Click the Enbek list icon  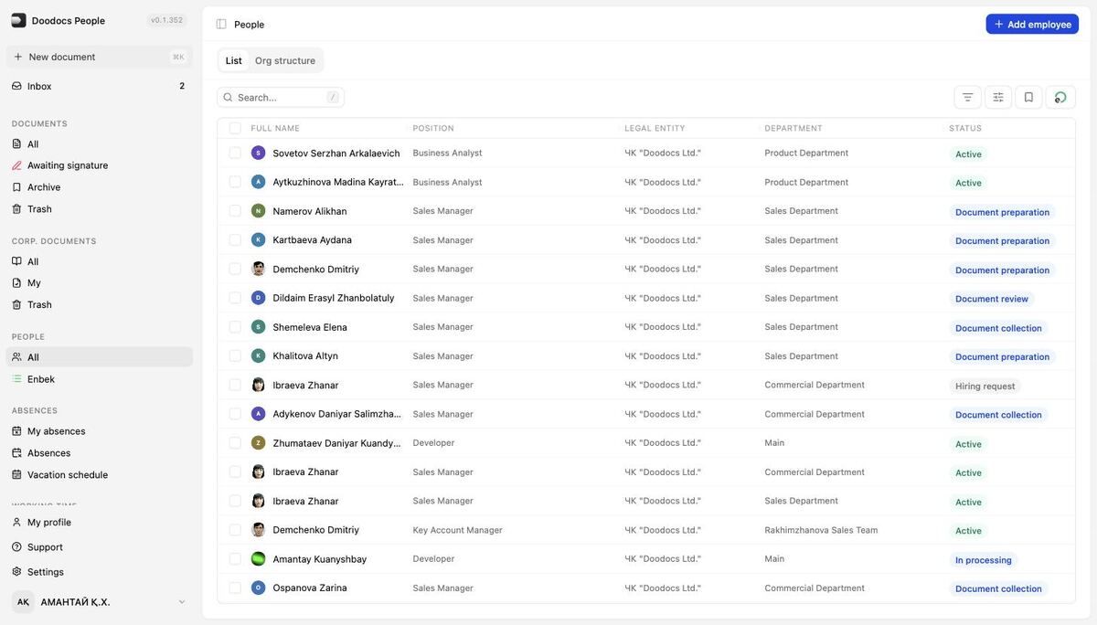click(16, 379)
